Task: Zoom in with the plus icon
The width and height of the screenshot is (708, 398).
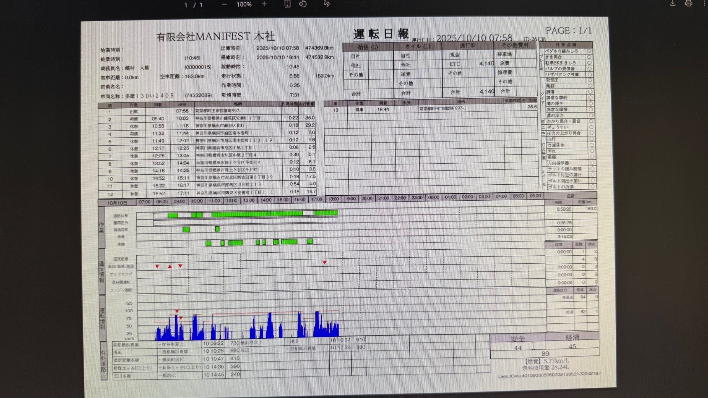Action: tap(264, 4)
